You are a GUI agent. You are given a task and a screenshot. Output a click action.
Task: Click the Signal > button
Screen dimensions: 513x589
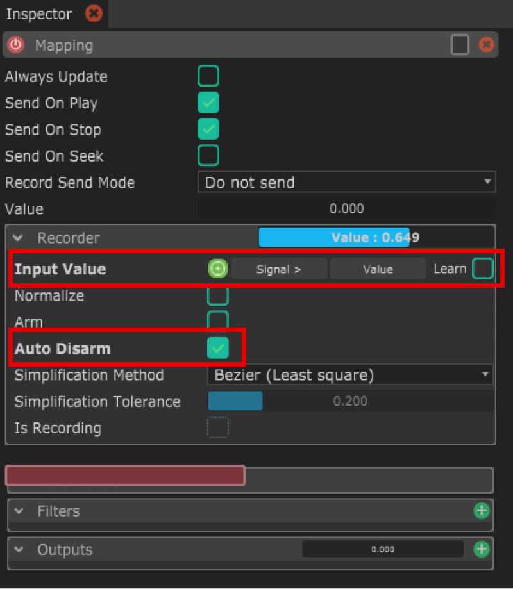279,269
